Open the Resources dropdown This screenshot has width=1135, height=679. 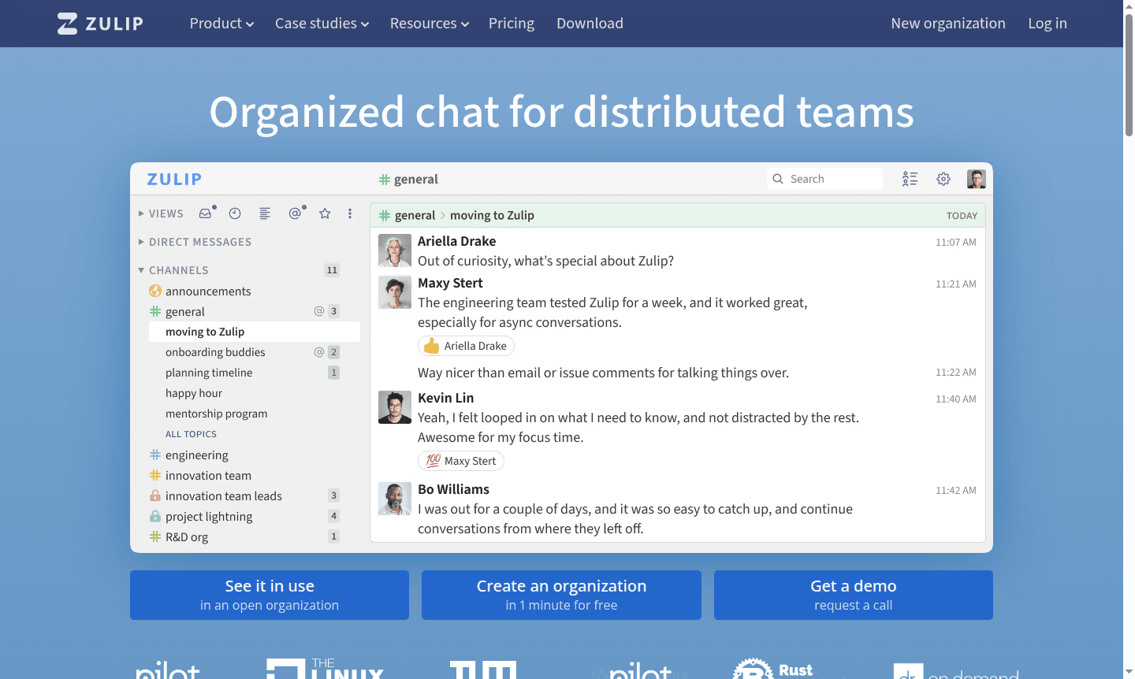429,23
